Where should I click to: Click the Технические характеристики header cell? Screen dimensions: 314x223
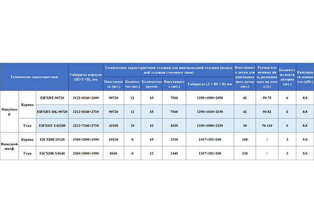[34, 77]
